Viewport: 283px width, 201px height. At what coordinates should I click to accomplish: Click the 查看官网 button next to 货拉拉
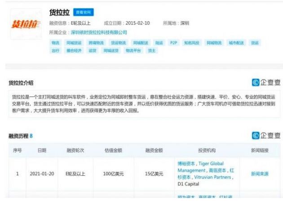click(x=84, y=12)
